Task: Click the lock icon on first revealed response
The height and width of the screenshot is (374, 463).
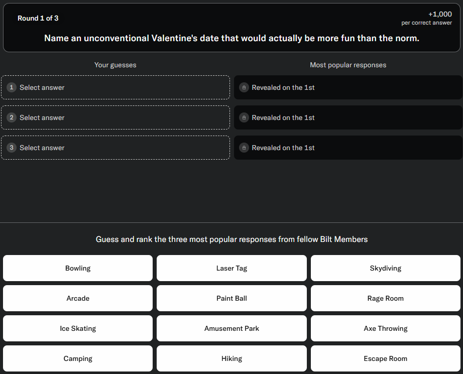Action: 244,87
